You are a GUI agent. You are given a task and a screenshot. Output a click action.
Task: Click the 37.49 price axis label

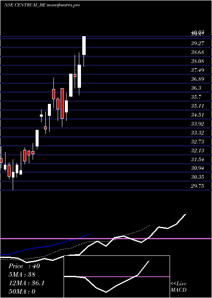(x=198, y=70)
